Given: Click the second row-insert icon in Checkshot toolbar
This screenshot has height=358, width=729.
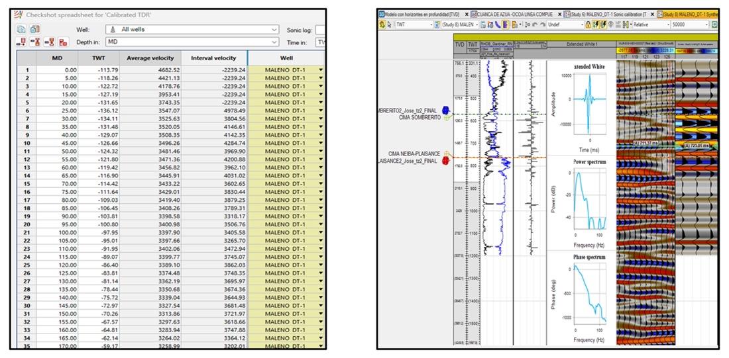Looking at the screenshot, I should [35, 42].
